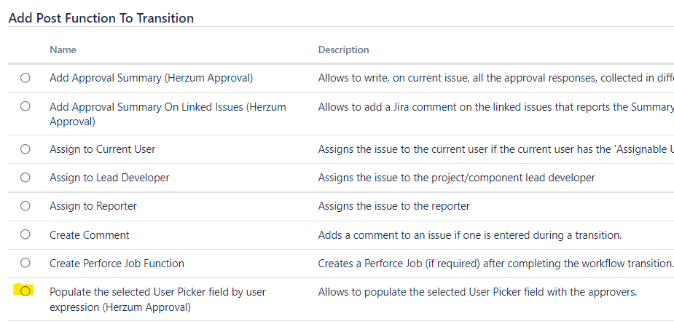Click the 'Assigns the issue to the reporter' description
The image size is (674, 324).
393,206
